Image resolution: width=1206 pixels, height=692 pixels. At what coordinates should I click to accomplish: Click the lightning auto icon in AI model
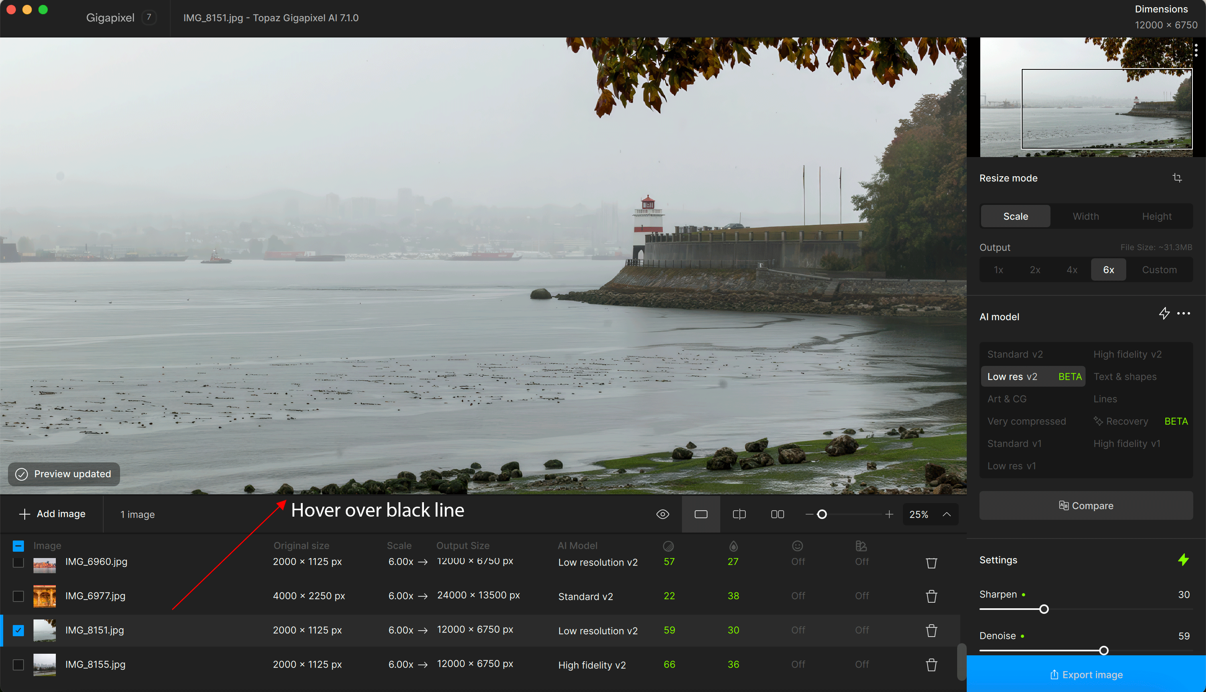[x=1164, y=314]
